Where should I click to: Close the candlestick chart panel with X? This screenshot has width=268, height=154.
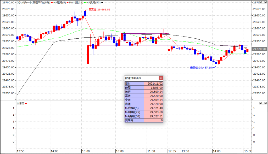pos(266,2)
